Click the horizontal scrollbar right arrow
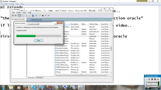The height and width of the screenshot is (90, 161). click(x=109, y=75)
